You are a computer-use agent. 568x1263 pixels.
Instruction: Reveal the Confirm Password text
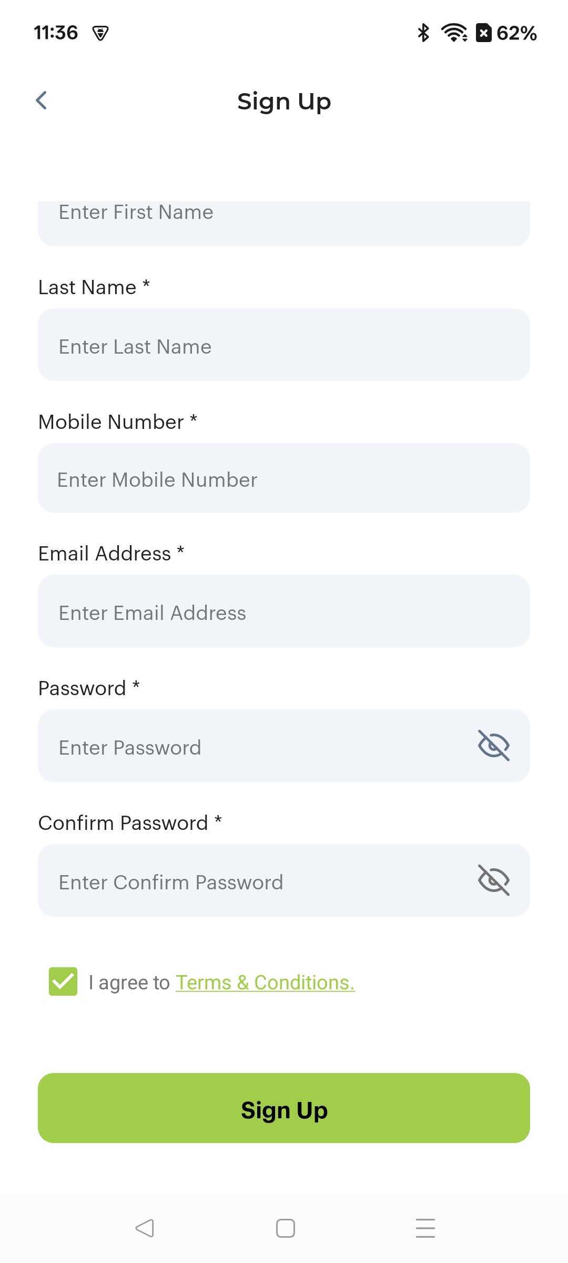[493, 880]
